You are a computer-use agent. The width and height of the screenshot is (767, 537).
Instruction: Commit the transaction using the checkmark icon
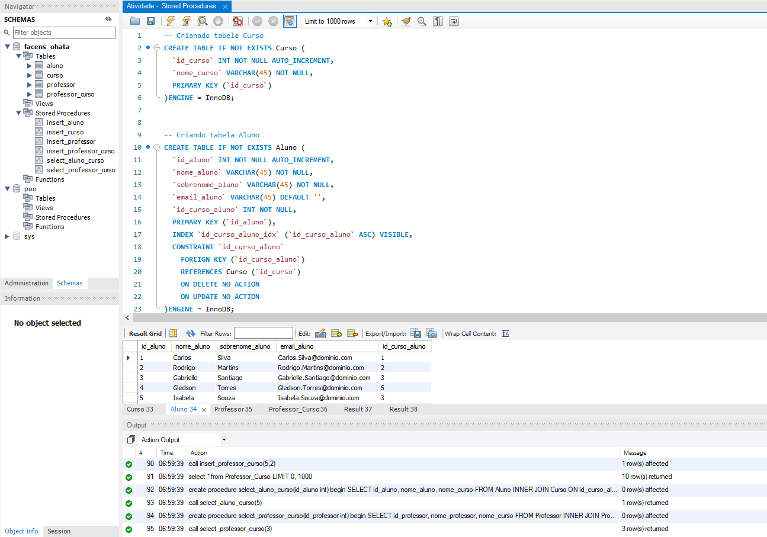pyautogui.click(x=256, y=21)
